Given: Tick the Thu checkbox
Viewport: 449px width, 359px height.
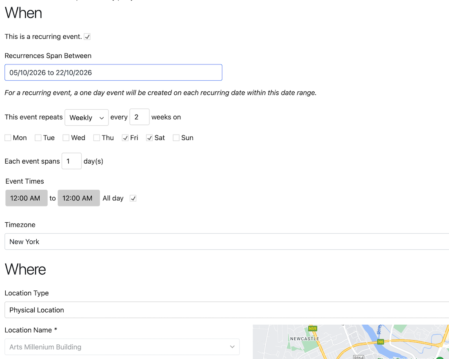Looking at the screenshot, I should click(97, 138).
